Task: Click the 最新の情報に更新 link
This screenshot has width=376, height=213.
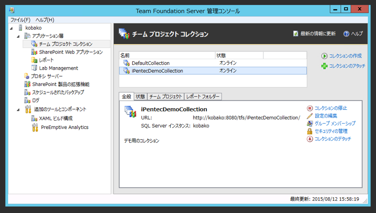Action: [318, 34]
